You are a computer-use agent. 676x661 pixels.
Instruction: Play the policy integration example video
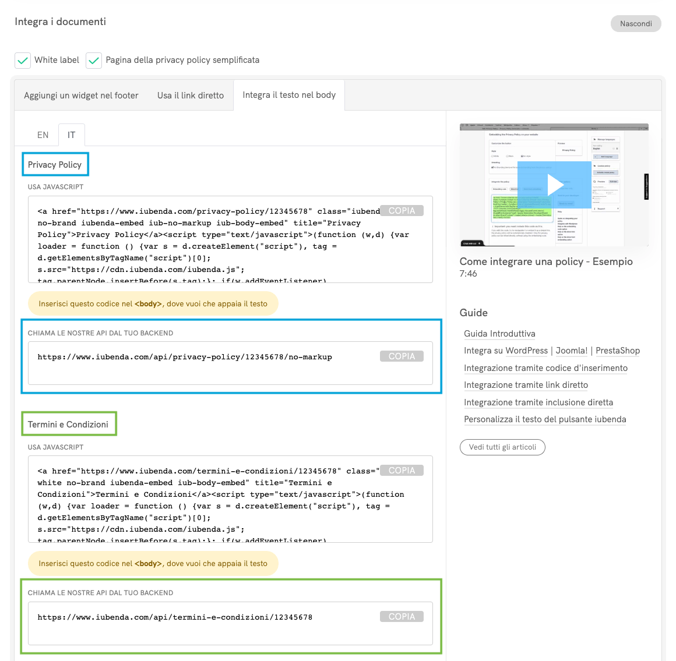click(x=554, y=185)
